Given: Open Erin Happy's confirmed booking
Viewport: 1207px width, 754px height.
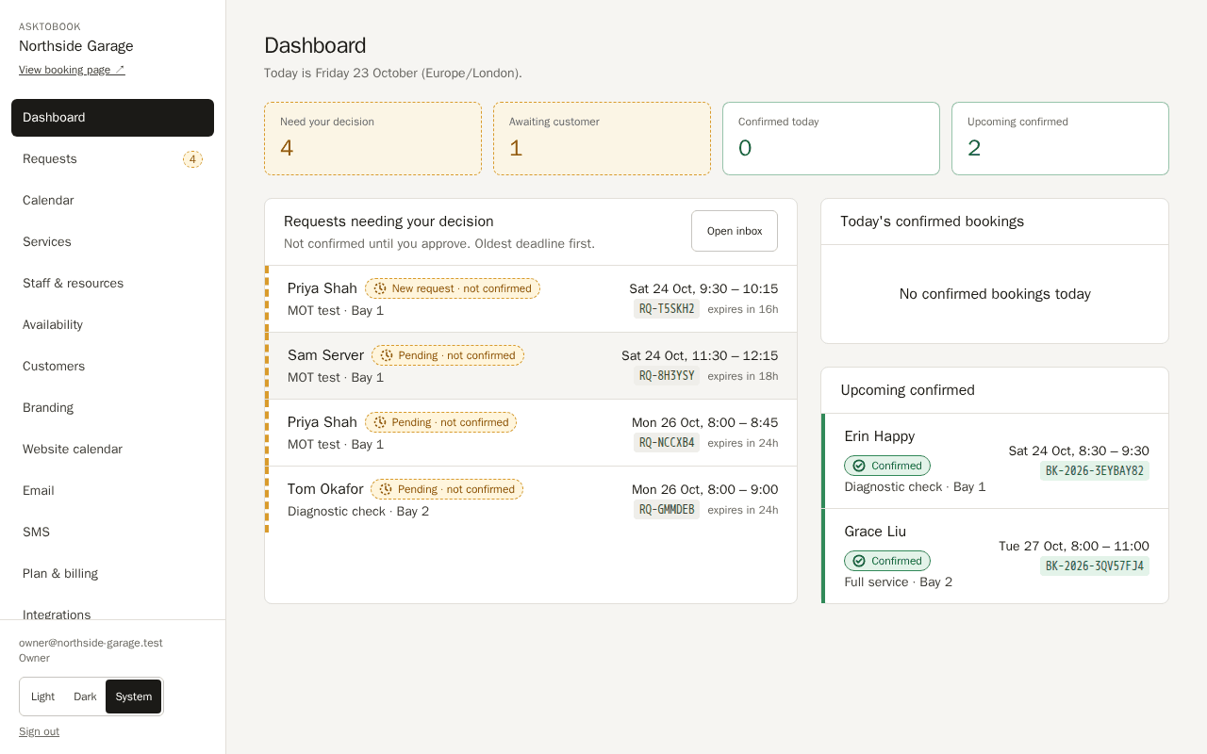Looking at the screenshot, I should coord(995,461).
